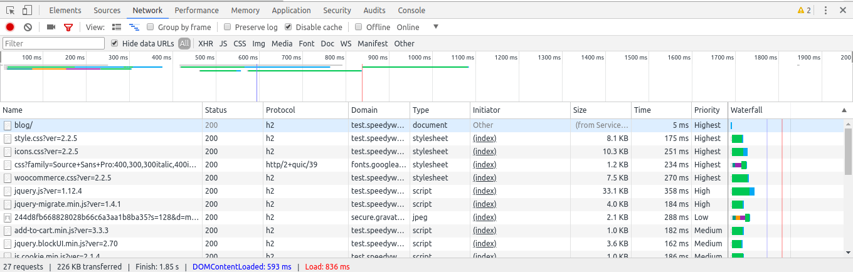Filter requests by WS
The height and width of the screenshot is (272, 853).
tap(346, 43)
